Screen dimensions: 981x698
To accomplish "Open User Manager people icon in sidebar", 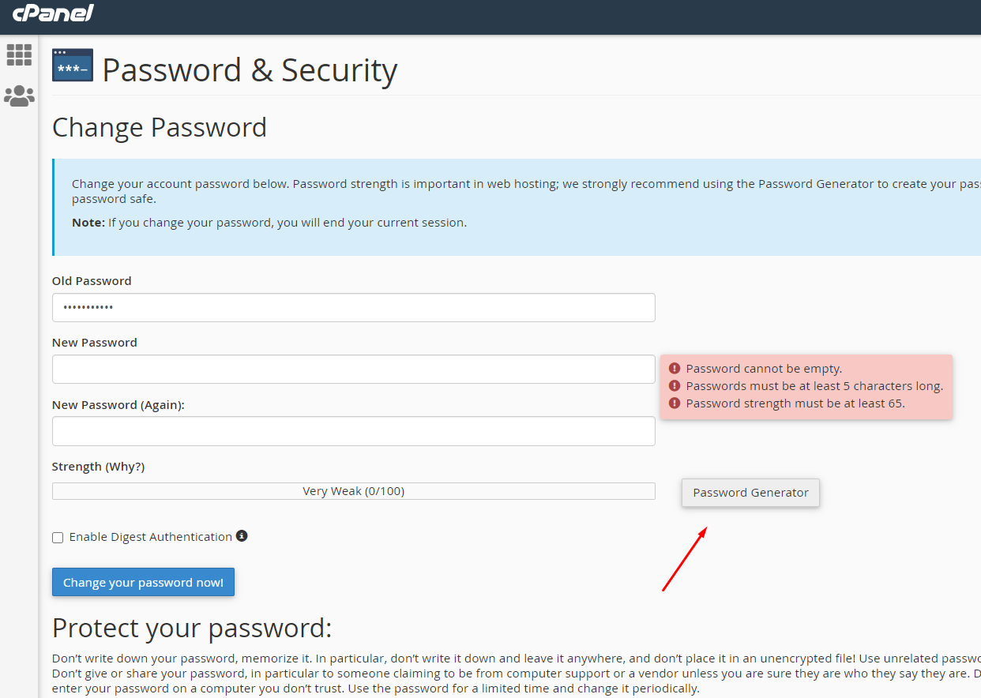I will tap(19, 96).
